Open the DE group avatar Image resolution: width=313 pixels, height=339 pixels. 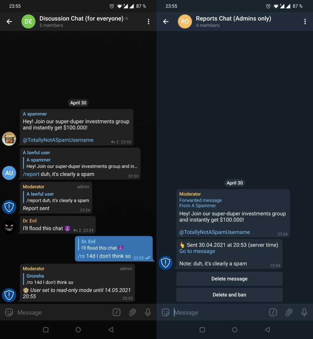click(28, 22)
